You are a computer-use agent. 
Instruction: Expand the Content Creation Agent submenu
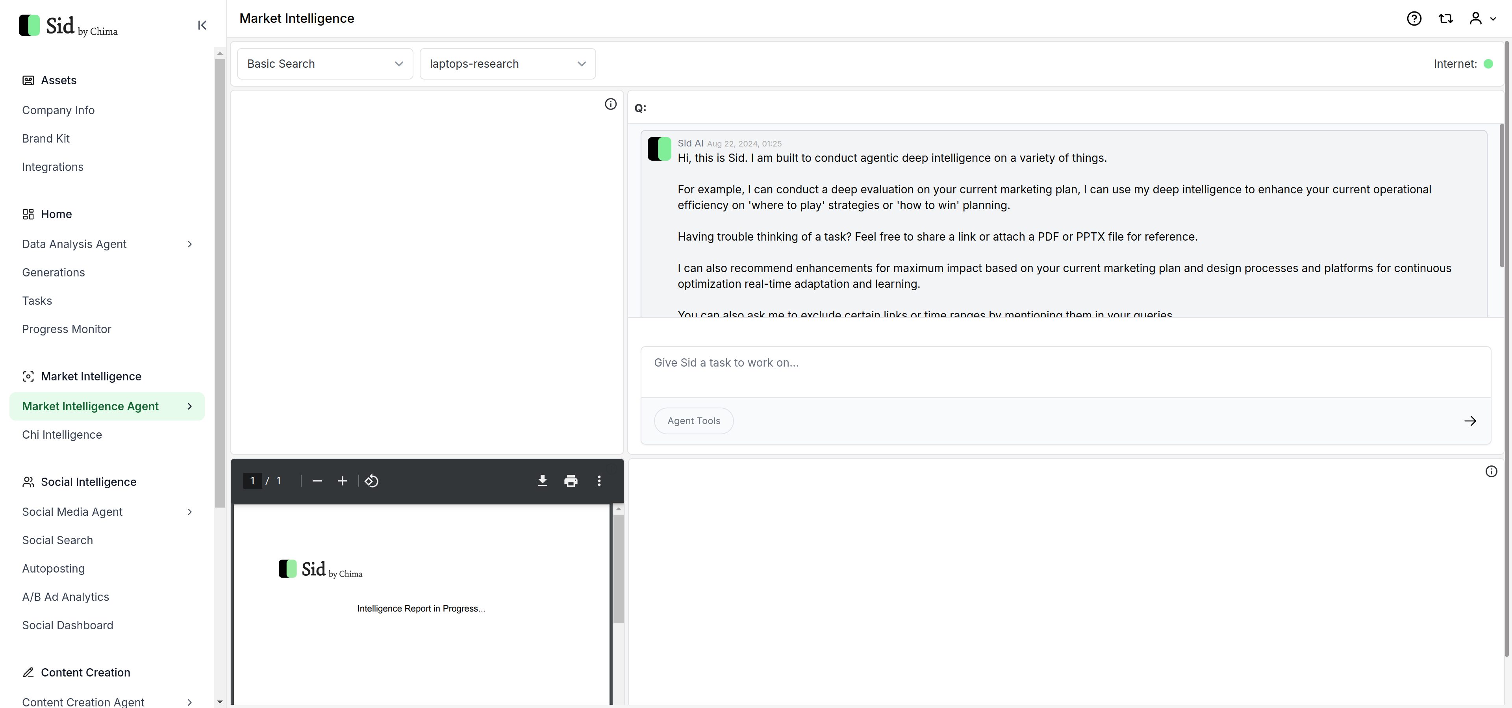tap(189, 702)
